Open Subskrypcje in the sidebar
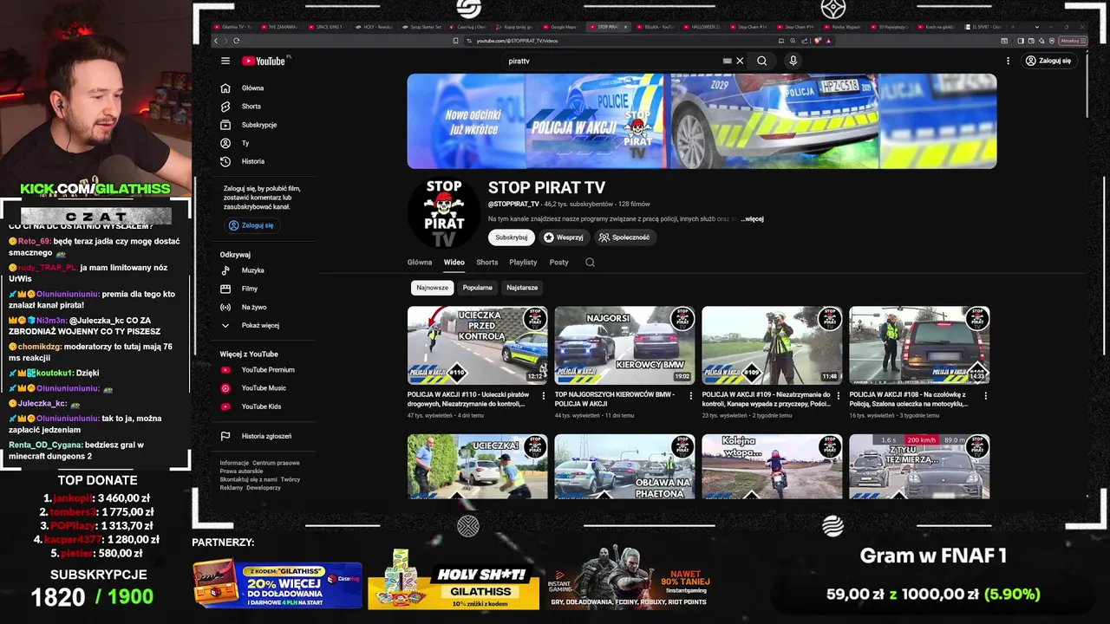The height and width of the screenshot is (624, 1110). coord(259,125)
